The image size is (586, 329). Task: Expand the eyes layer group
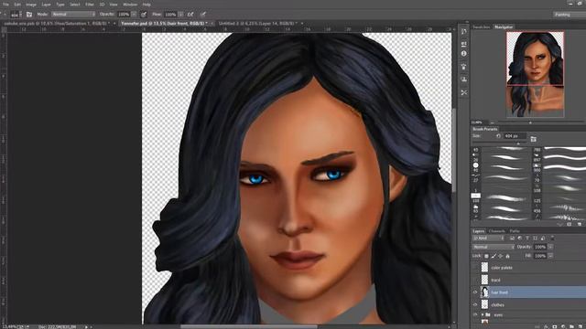[483, 314]
